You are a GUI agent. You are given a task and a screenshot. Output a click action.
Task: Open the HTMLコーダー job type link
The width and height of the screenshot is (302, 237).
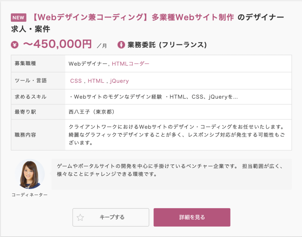131,64
